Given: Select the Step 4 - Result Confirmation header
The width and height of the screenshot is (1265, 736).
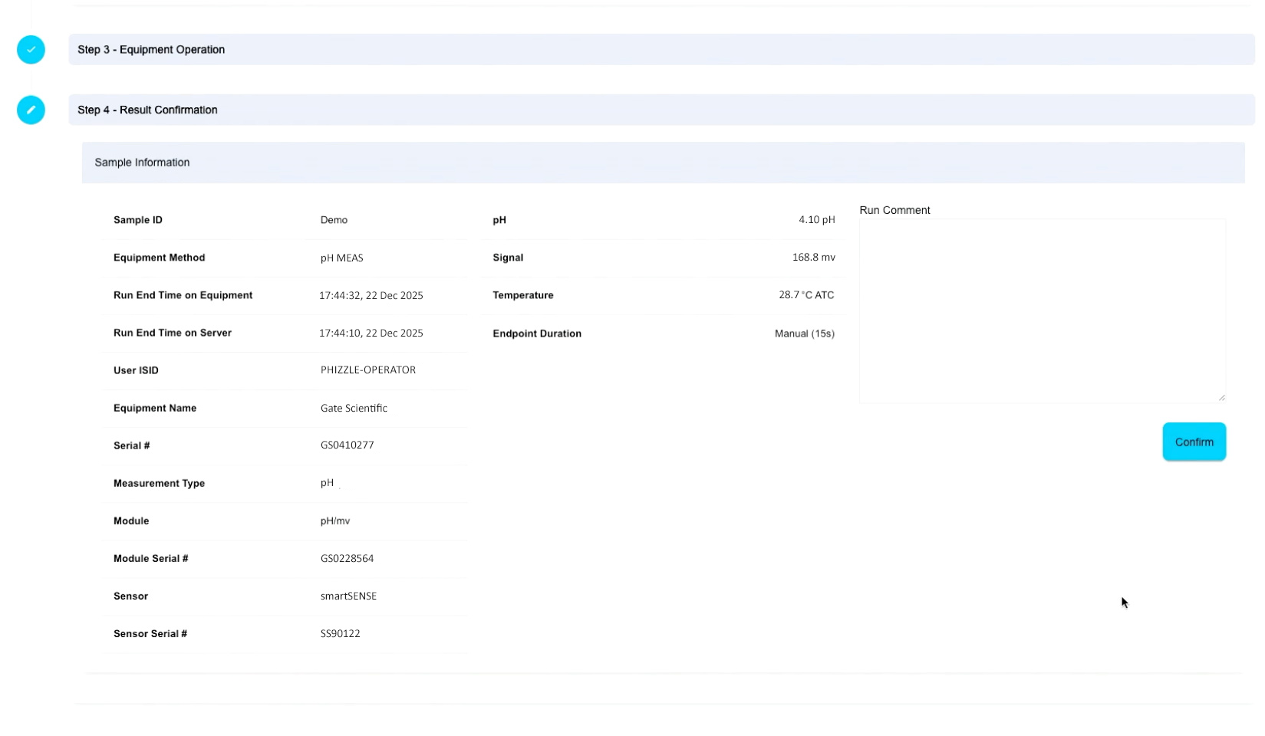Looking at the screenshot, I should click(147, 110).
